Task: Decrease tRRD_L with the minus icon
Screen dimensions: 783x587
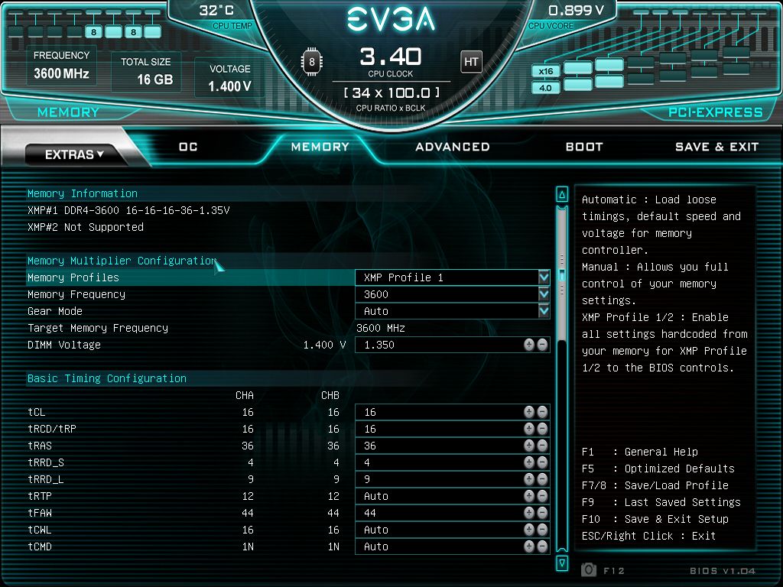Action: click(x=542, y=479)
